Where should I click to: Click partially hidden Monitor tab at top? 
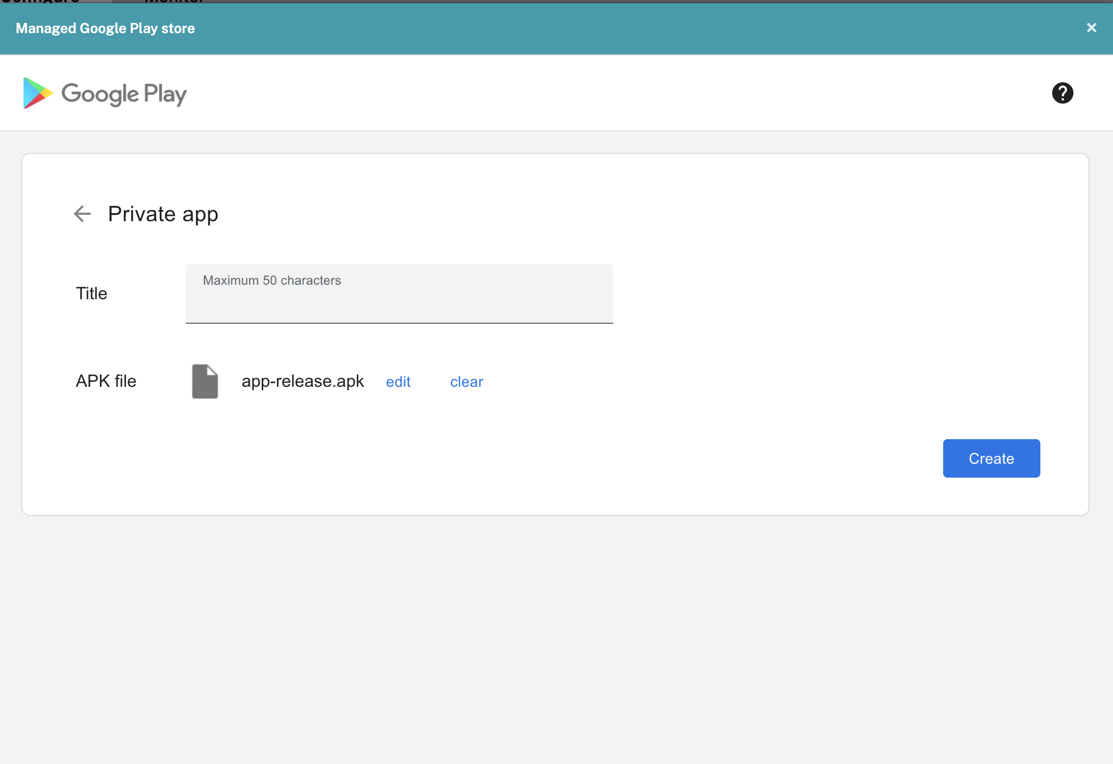click(x=174, y=2)
